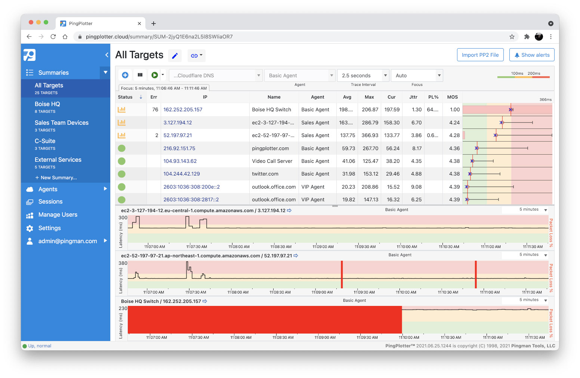Open the IP link 104.93.143.62

pyautogui.click(x=180, y=161)
